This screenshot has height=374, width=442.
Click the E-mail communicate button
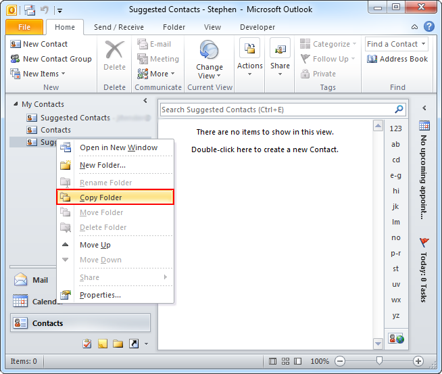click(x=154, y=44)
